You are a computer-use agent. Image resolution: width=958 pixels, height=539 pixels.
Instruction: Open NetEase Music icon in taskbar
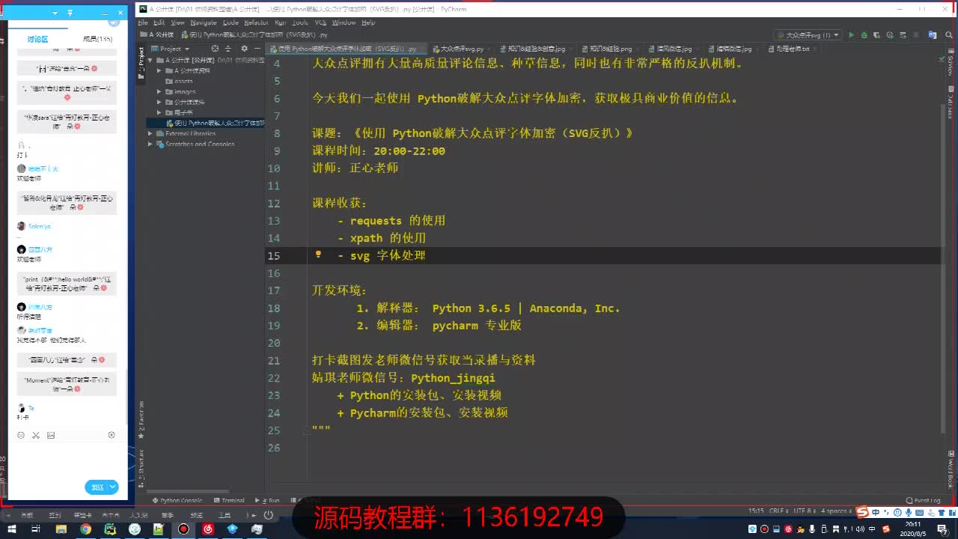click(x=208, y=529)
